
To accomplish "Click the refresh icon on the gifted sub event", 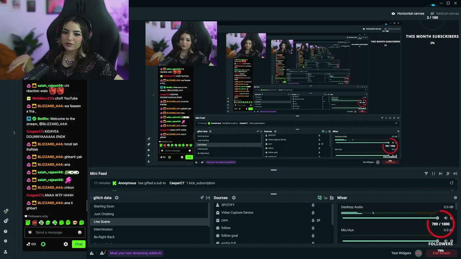I will click(x=452, y=183).
